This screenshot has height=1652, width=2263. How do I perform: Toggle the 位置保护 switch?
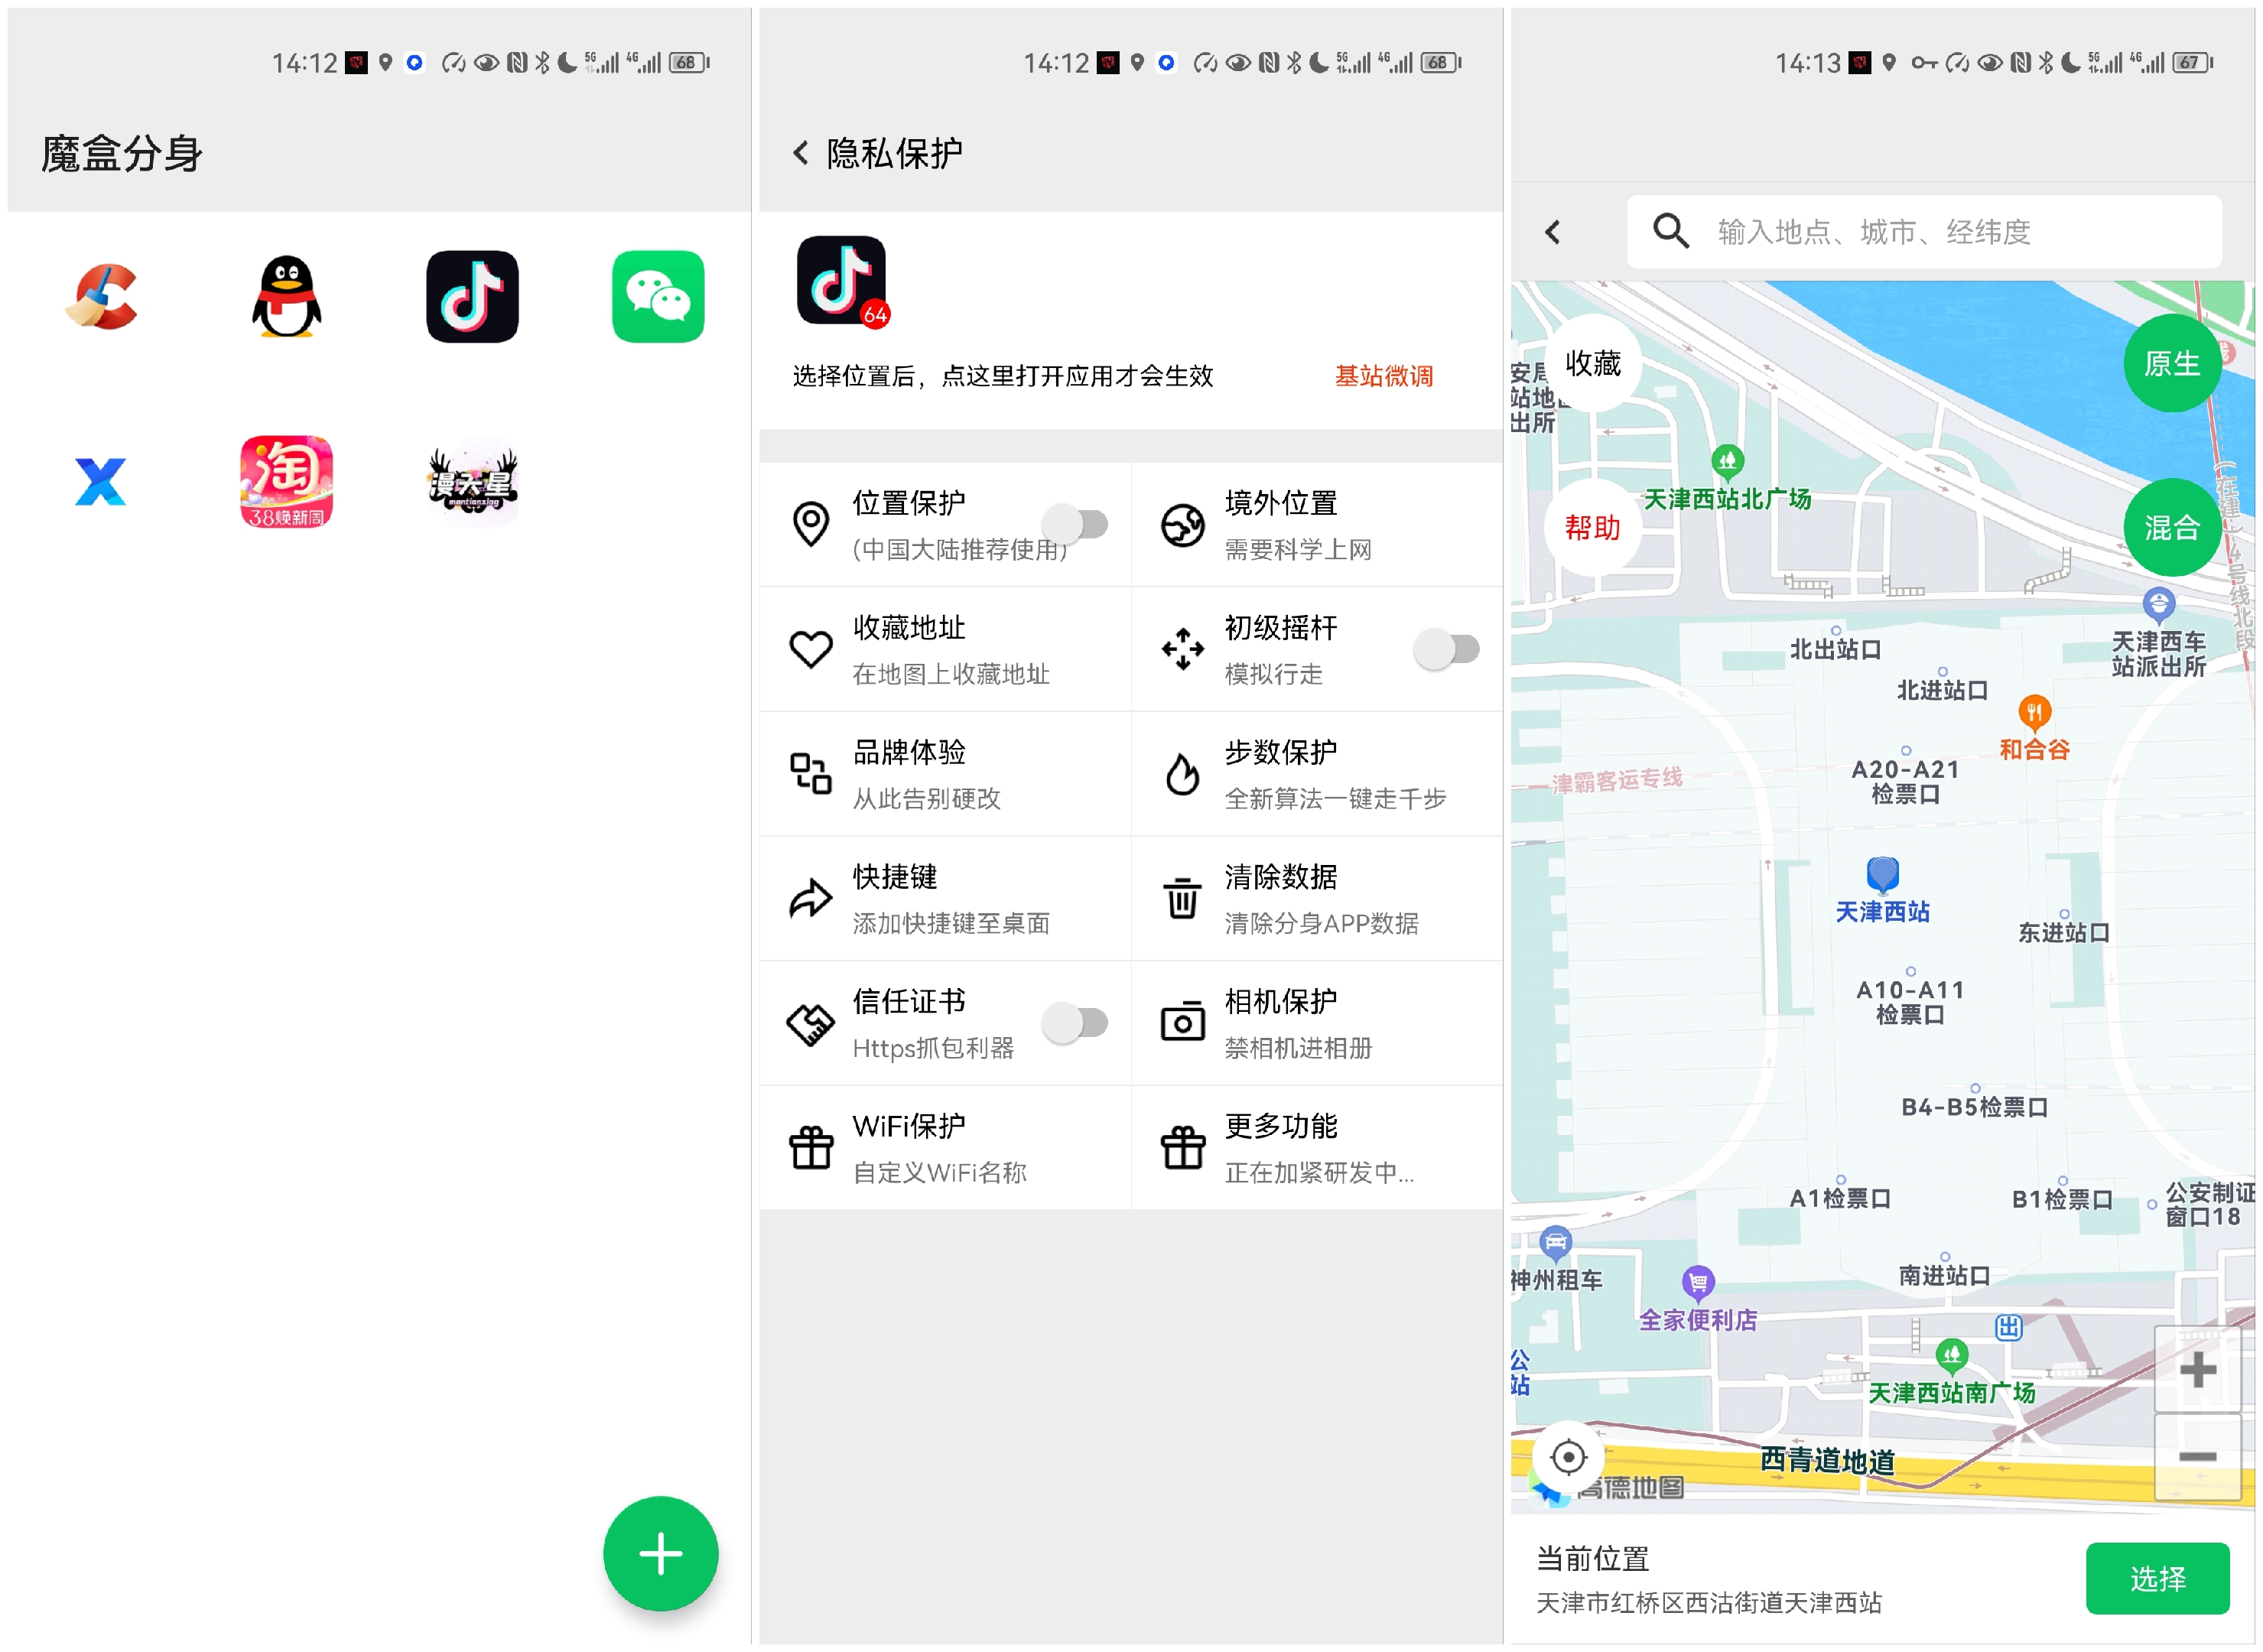click(x=1075, y=523)
